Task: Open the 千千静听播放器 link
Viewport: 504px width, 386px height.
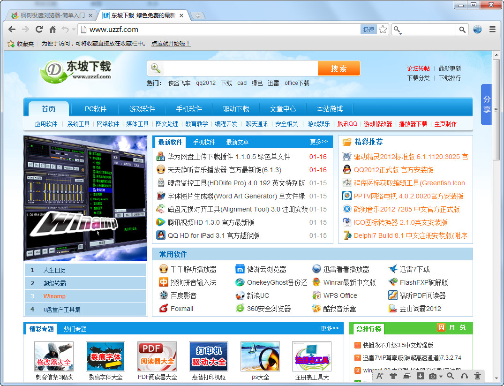Action: click(193, 269)
